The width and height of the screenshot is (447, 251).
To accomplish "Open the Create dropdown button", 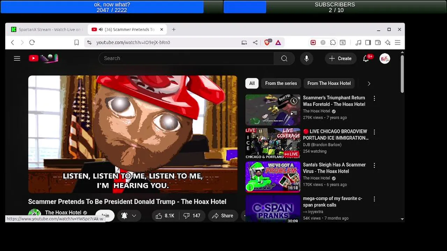I will (x=340, y=58).
